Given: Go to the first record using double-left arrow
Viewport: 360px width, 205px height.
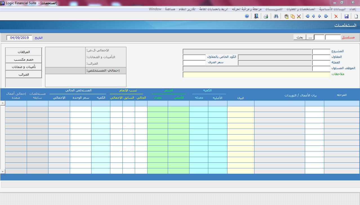Looking at the screenshot, I should (x=307, y=16).
